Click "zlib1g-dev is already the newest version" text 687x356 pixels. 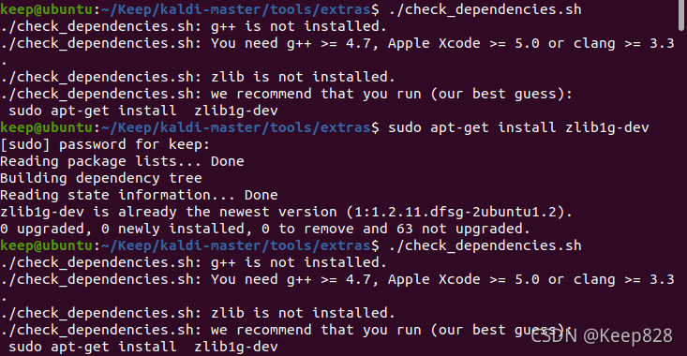[x=169, y=212]
